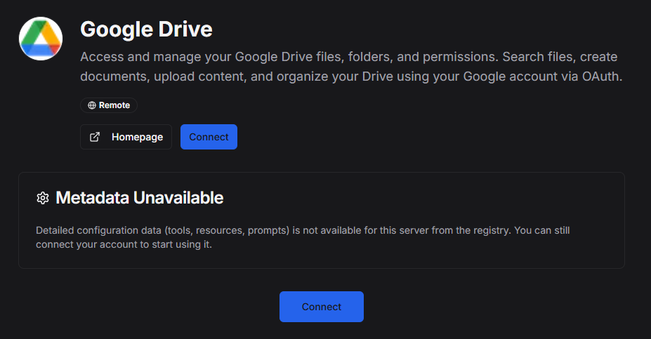The width and height of the screenshot is (651, 339).
Task: Click the "Google Drive" title heading
Action: tap(146, 29)
